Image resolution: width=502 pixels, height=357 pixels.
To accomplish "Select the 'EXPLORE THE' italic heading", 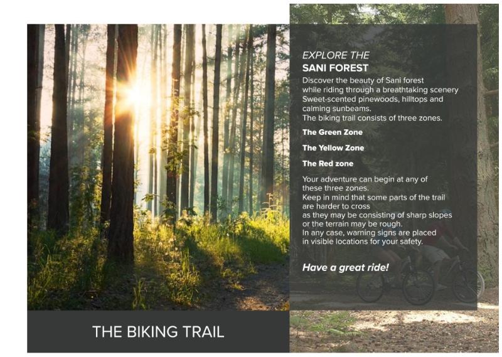I will [336, 55].
